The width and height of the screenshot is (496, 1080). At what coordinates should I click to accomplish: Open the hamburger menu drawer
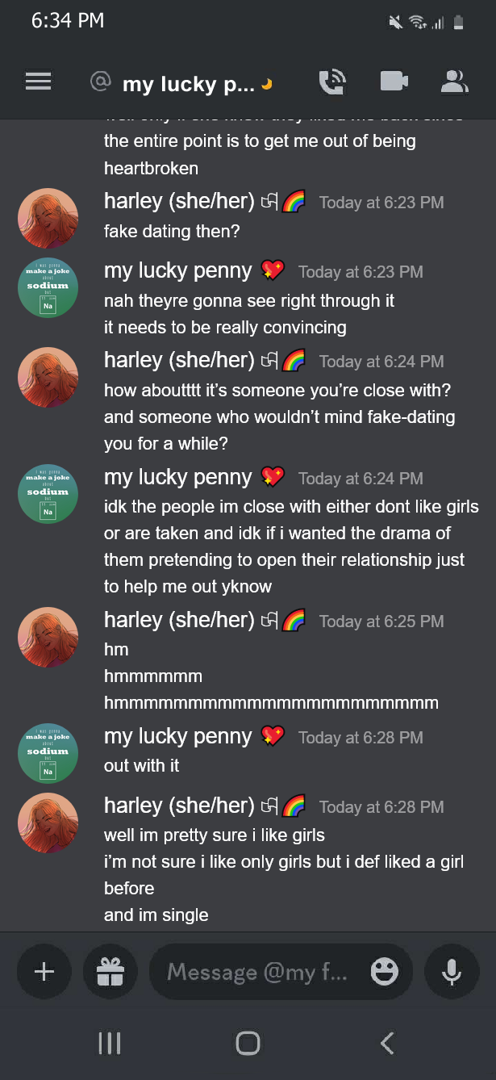pyautogui.click(x=39, y=82)
